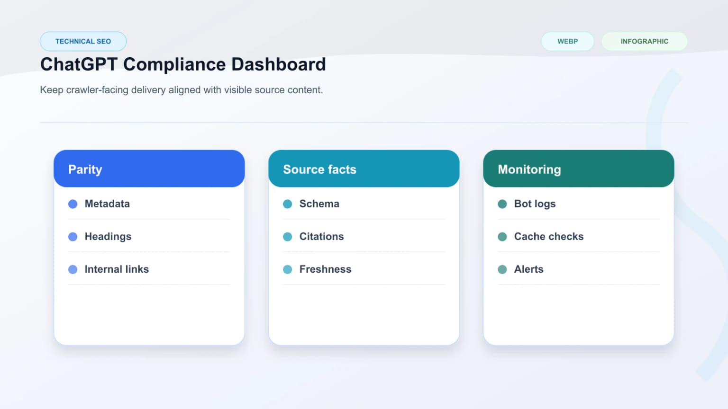Click the green bullet beside Alerts
Screen dimensions: 728x409
(502, 269)
